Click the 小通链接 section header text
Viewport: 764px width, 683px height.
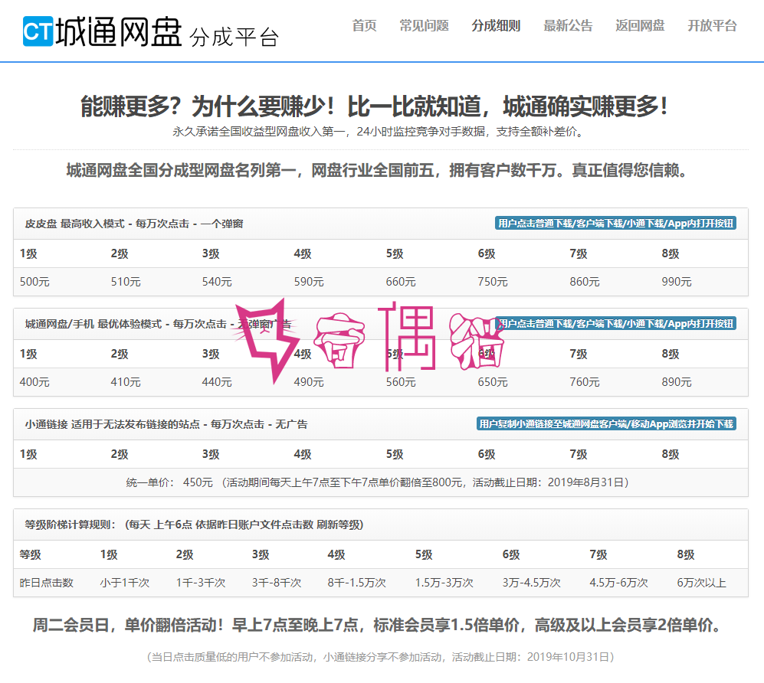166,424
